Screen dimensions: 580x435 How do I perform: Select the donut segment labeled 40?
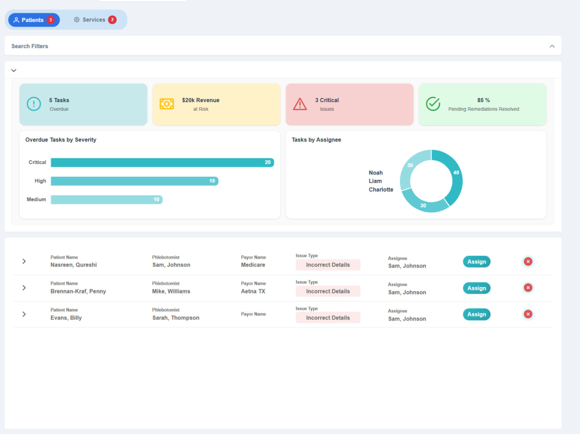456,173
